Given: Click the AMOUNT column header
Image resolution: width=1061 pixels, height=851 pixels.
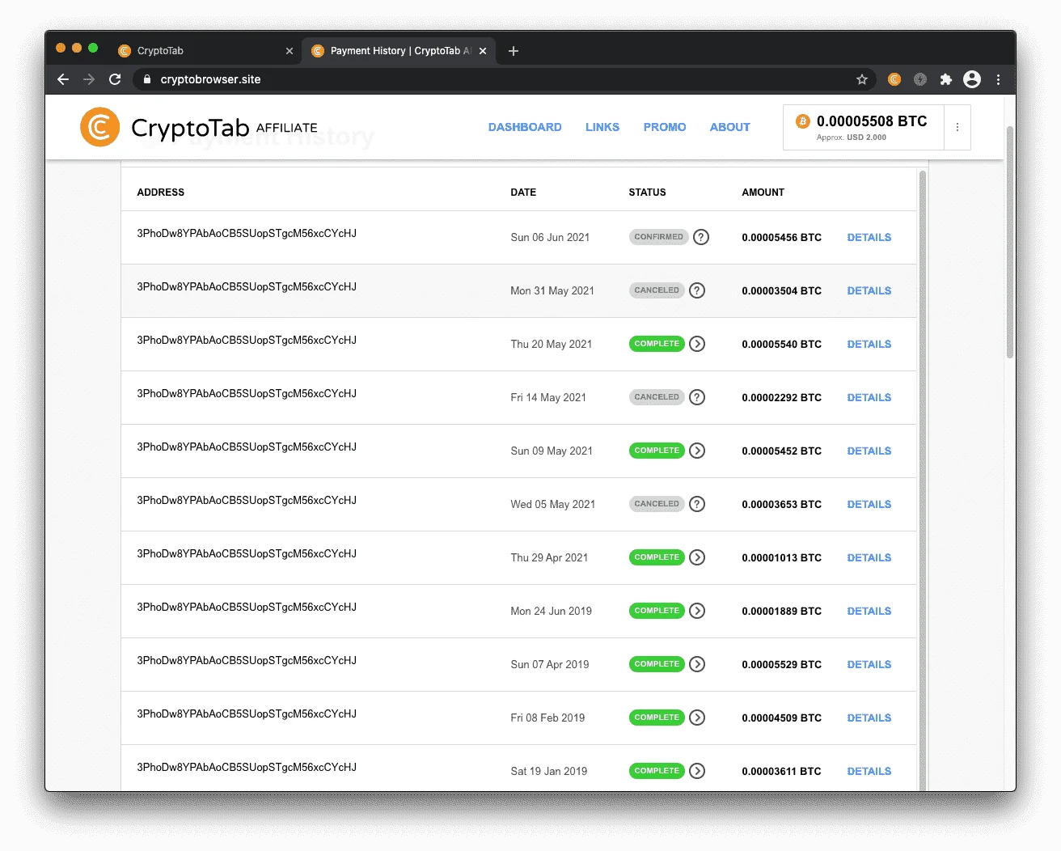Looking at the screenshot, I should [763, 193].
